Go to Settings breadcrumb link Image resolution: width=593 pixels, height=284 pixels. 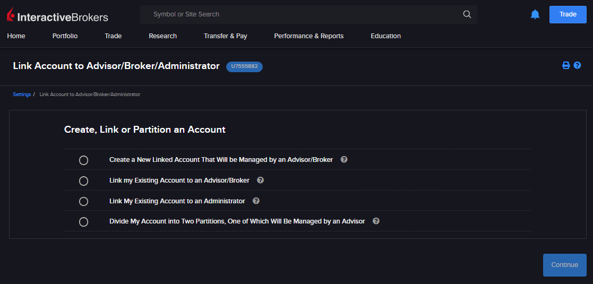click(x=22, y=94)
